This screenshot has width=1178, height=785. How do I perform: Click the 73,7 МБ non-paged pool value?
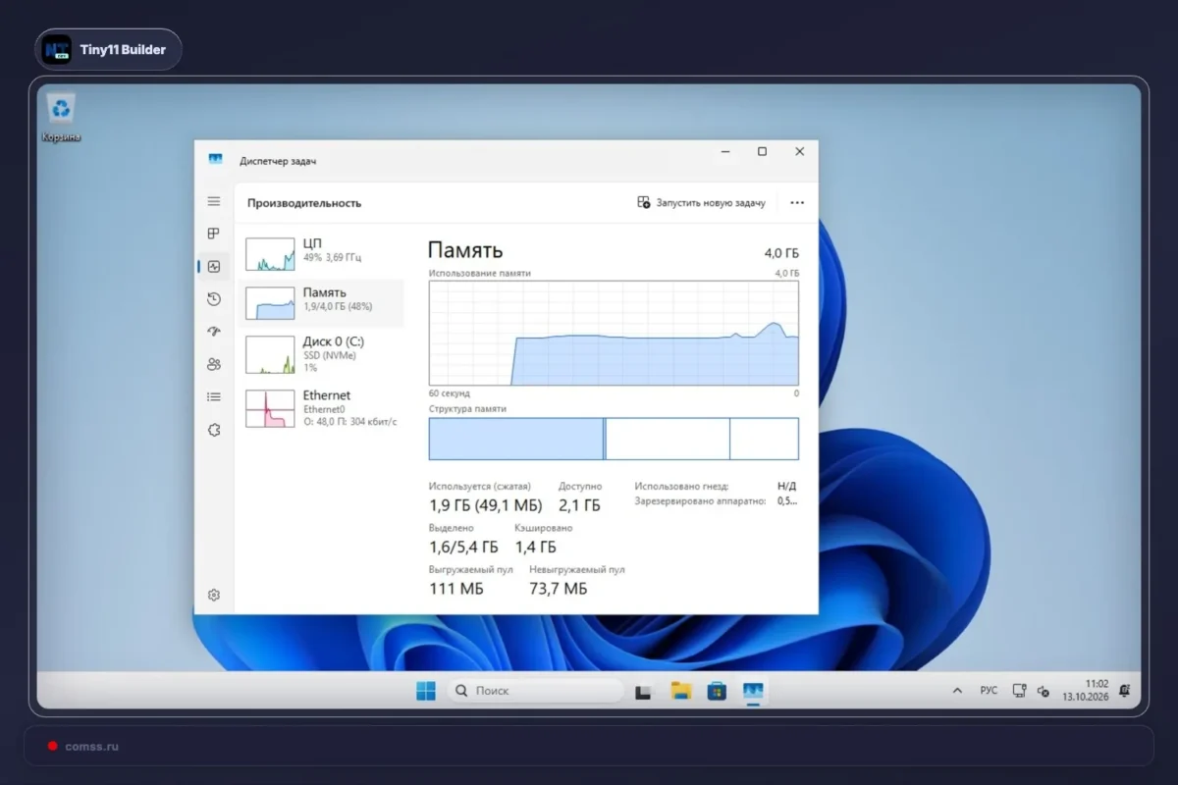(559, 589)
